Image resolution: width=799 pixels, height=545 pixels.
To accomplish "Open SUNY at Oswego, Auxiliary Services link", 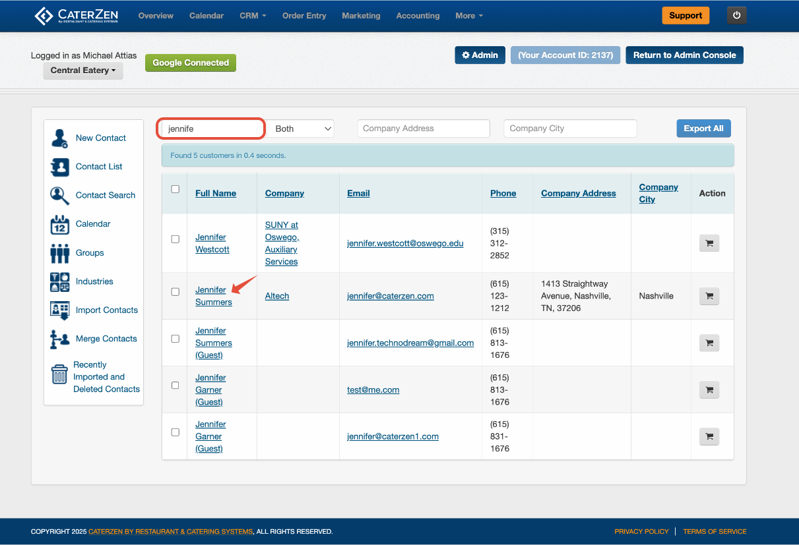I will 282,243.
